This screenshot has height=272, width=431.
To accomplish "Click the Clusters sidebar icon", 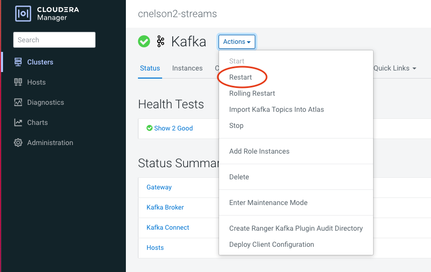I will pos(18,62).
